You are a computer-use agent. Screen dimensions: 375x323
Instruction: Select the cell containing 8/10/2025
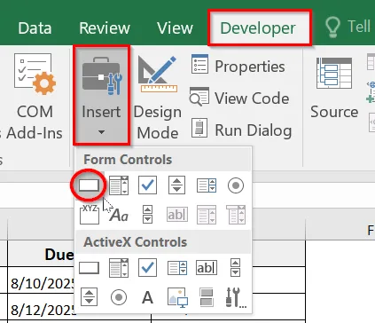(x=42, y=280)
